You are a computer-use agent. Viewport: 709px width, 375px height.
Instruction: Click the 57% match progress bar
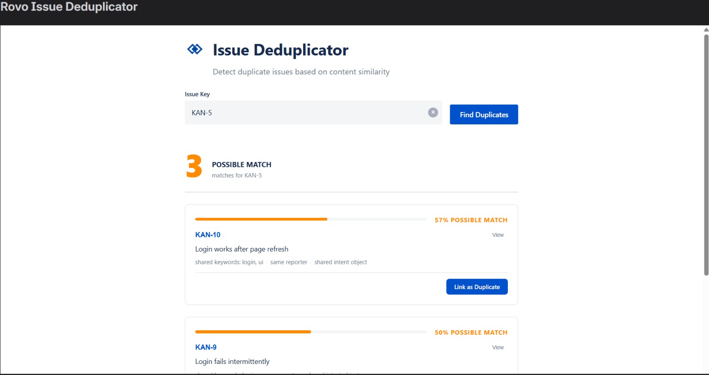point(311,219)
